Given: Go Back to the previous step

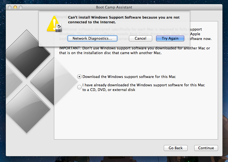Looking at the screenshot, I should (175, 148).
